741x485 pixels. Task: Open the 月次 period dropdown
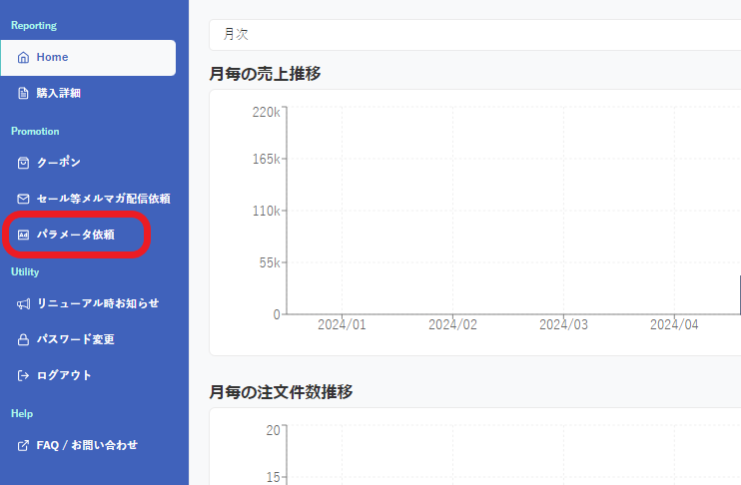[475, 35]
